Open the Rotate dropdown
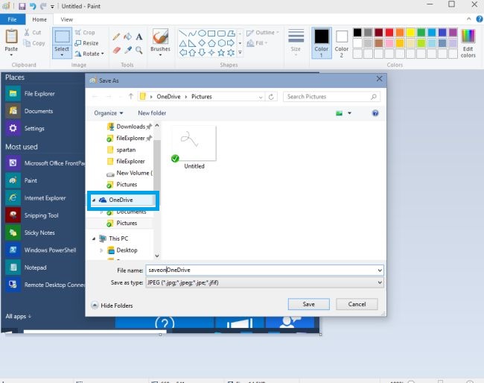Image resolution: width=484 pixels, height=383 pixels. click(x=89, y=54)
